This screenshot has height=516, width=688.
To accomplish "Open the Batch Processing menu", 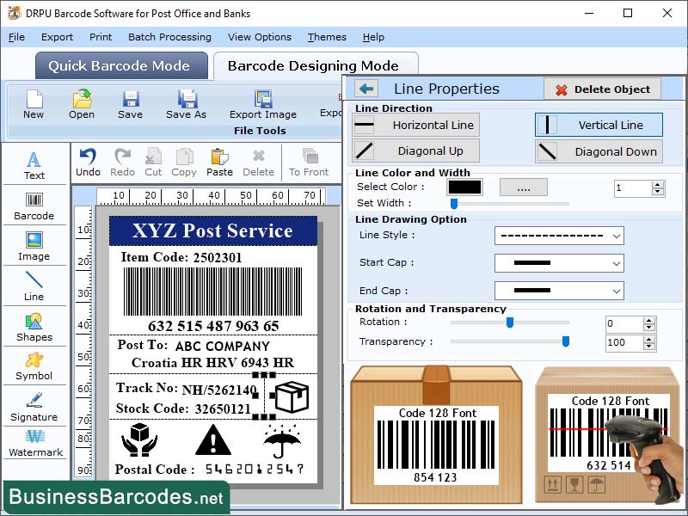I will [169, 37].
